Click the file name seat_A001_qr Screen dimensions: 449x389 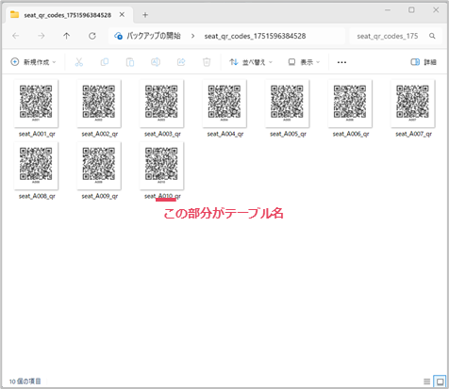[x=37, y=134]
